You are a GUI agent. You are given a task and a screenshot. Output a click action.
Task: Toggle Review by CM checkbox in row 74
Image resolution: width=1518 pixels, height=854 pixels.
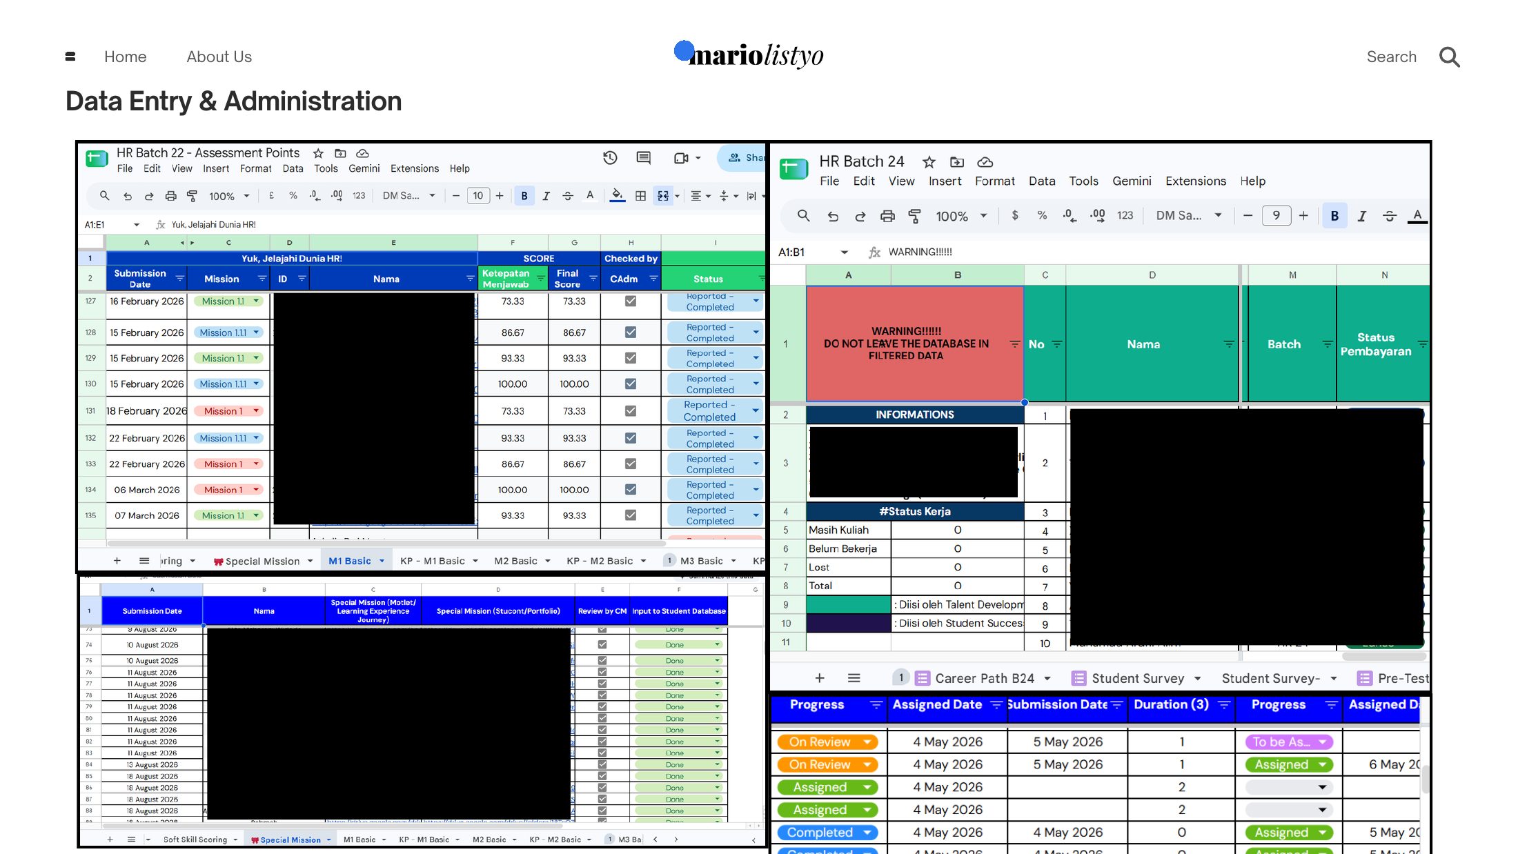602,644
